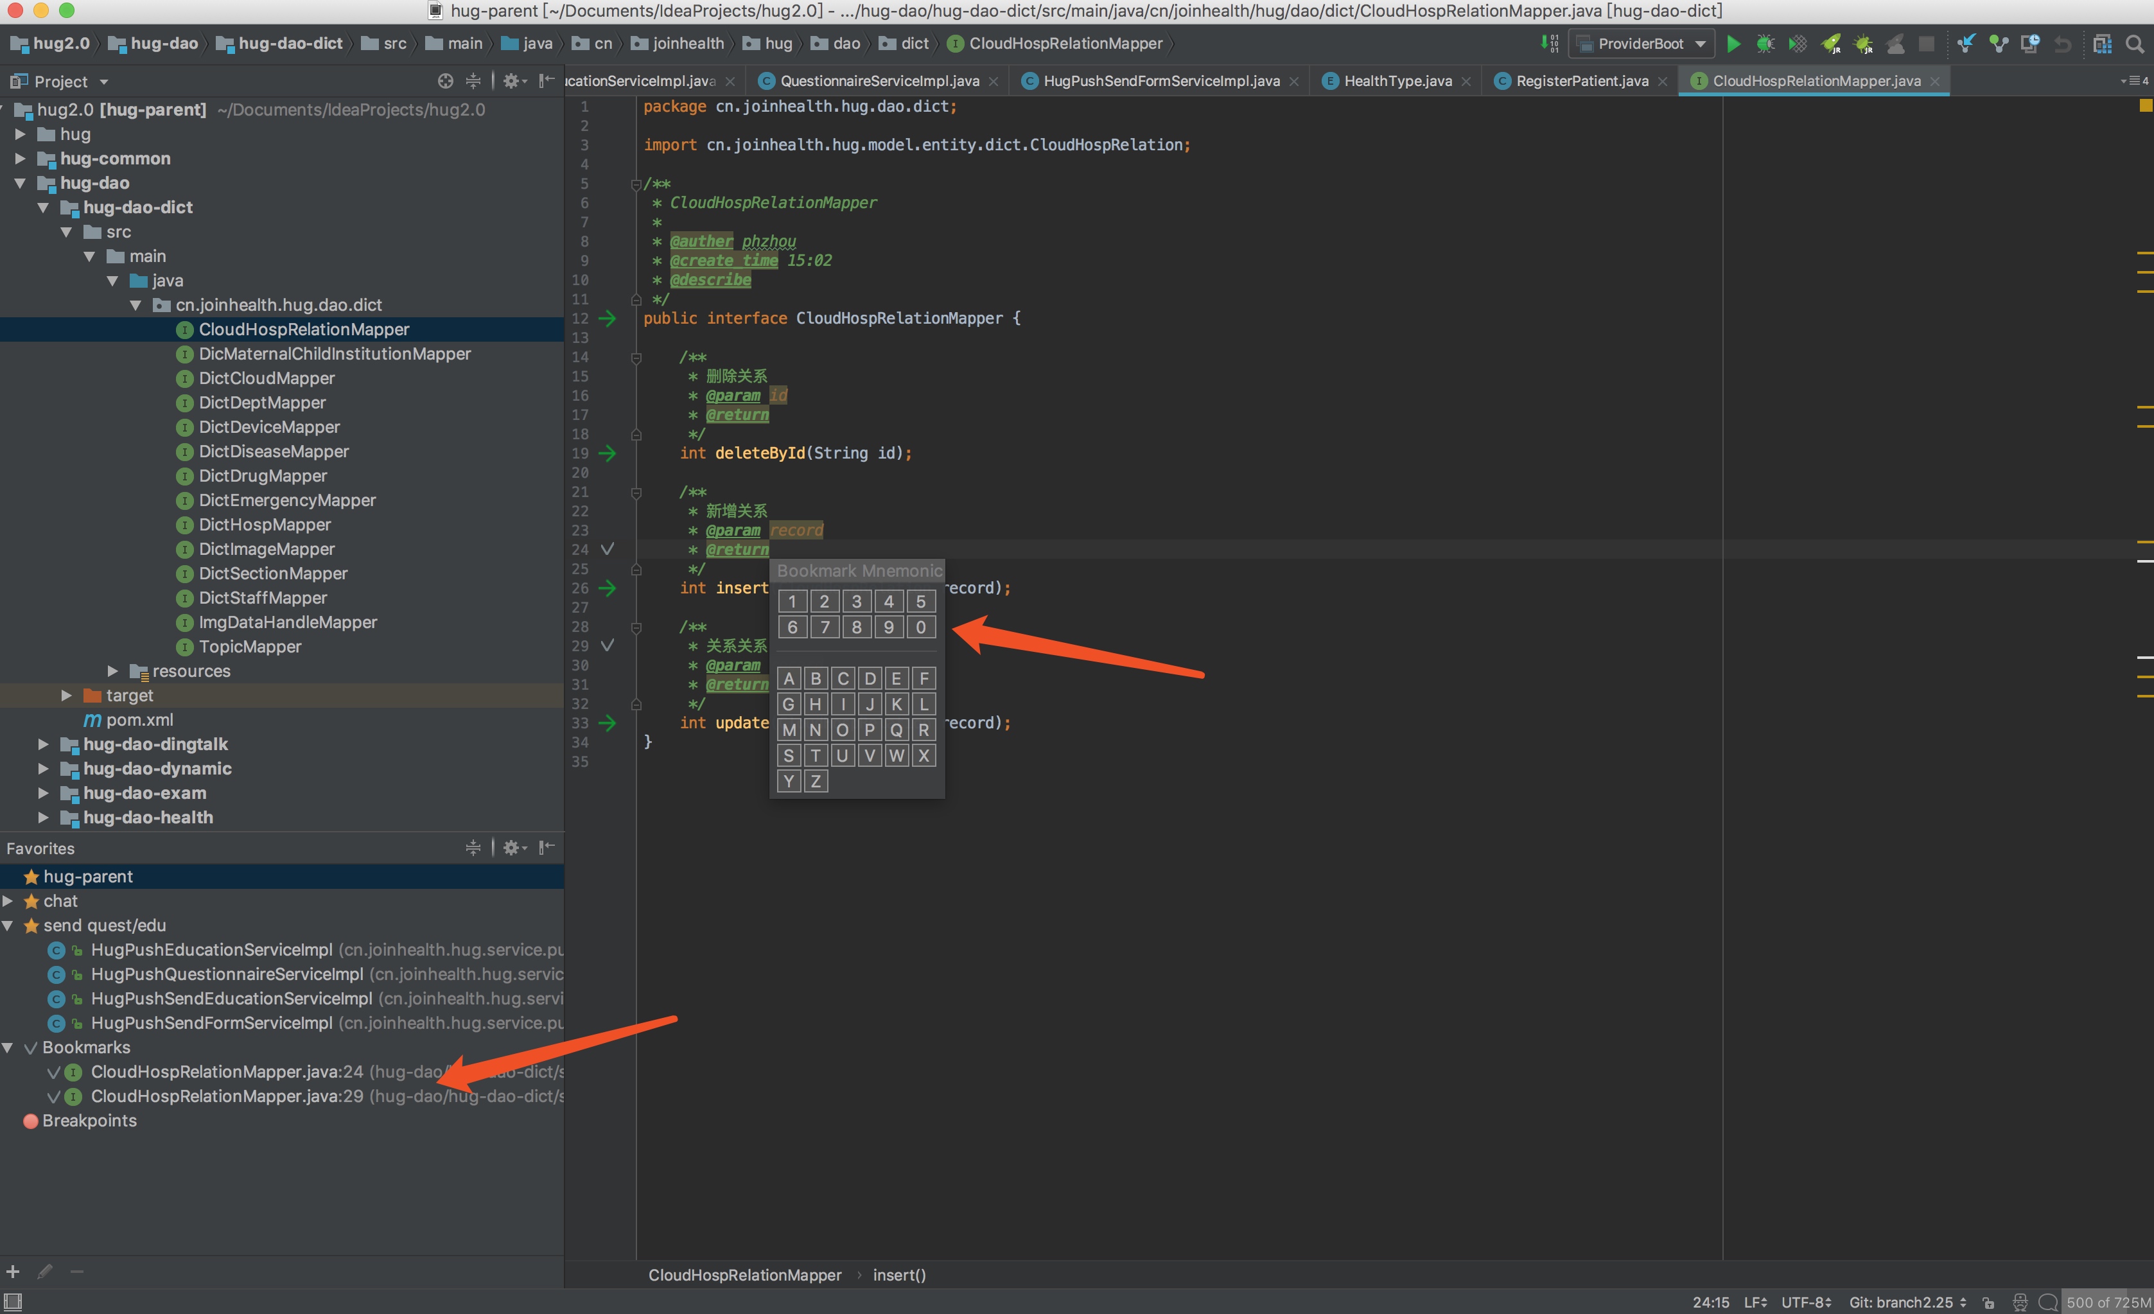The image size is (2154, 1314).
Task: Click the read-only lock icon in status bar
Action: (x=1988, y=1302)
